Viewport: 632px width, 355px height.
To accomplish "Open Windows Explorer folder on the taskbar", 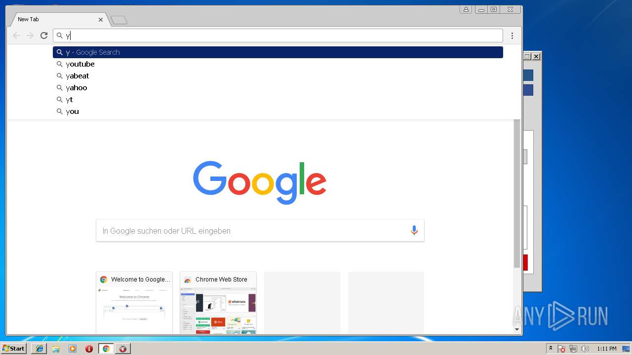I will click(56, 349).
